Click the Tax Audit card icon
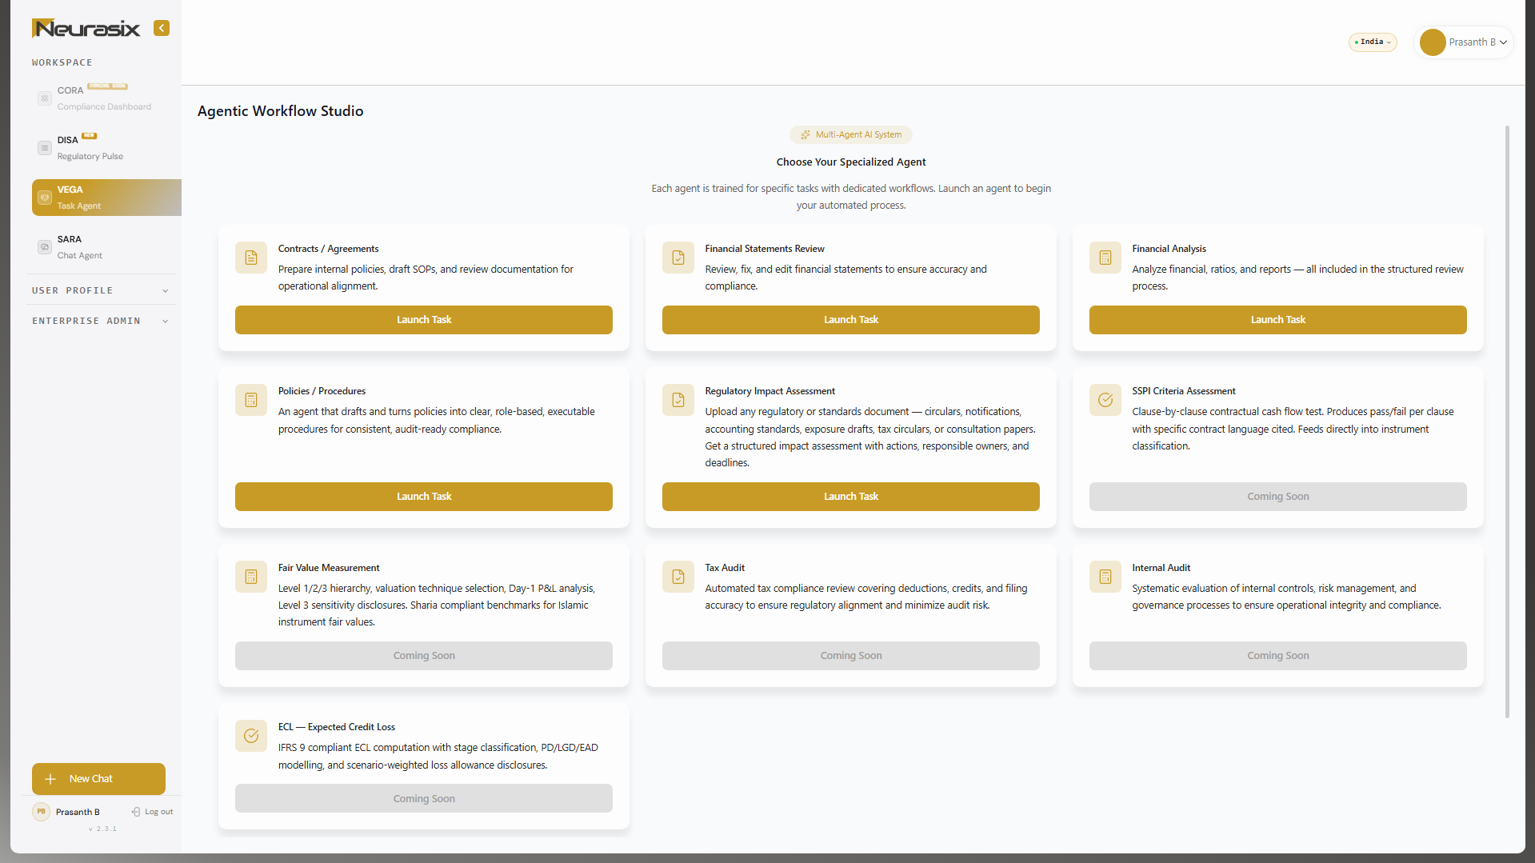Image resolution: width=1535 pixels, height=863 pixels. (678, 577)
